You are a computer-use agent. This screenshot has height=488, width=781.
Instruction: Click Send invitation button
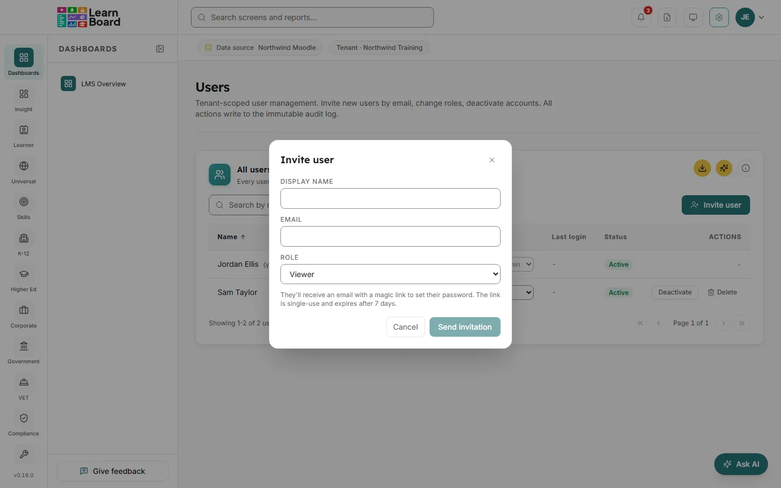[465, 327]
